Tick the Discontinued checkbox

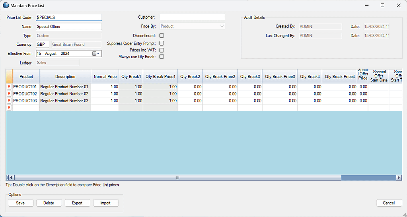[162, 36]
